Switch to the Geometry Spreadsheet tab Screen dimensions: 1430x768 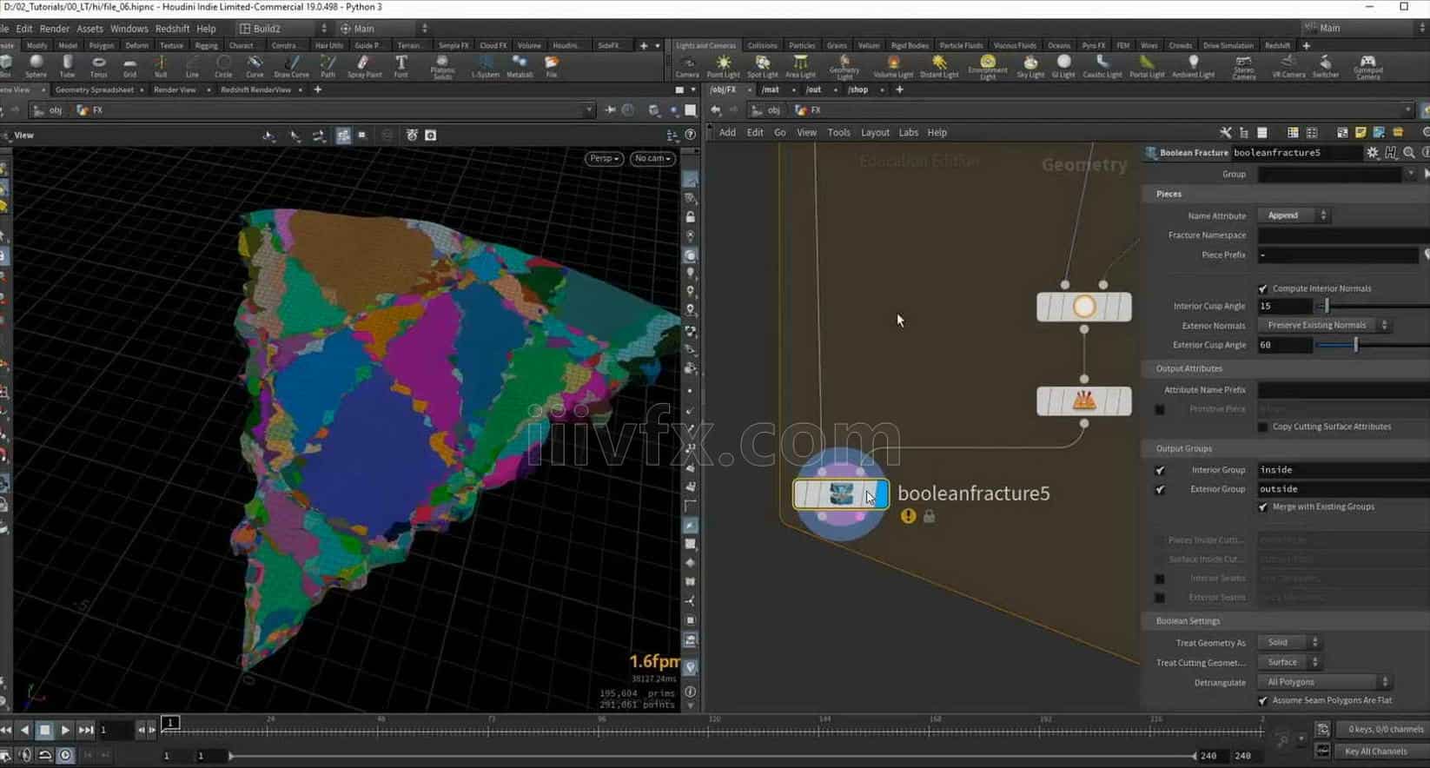click(x=94, y=89)
